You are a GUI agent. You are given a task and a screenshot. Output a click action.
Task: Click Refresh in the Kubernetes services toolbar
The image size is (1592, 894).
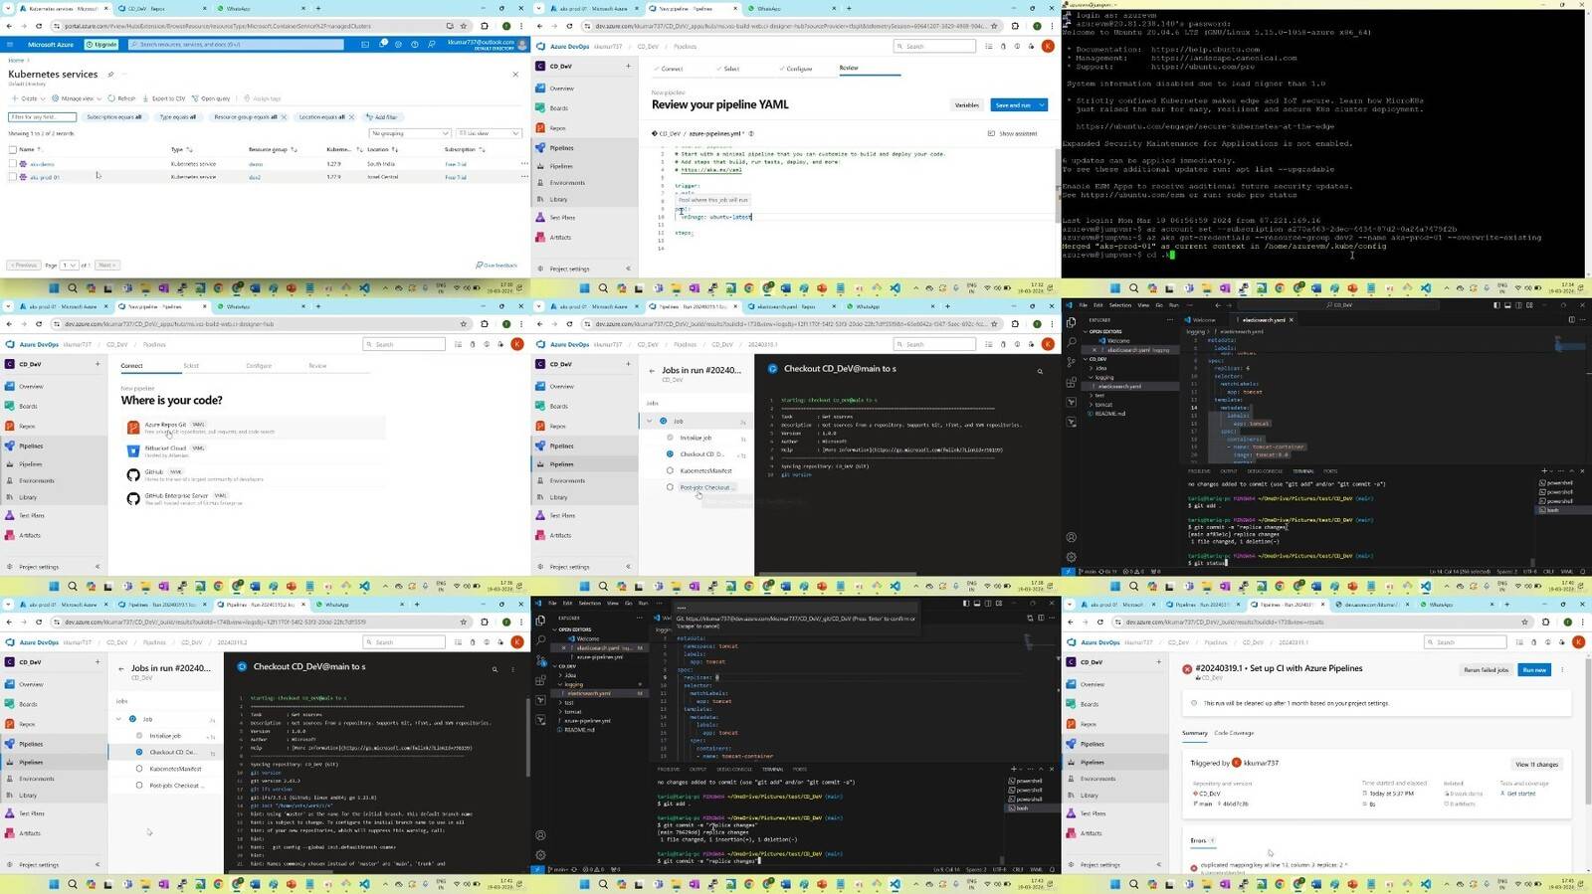point(122,98)
